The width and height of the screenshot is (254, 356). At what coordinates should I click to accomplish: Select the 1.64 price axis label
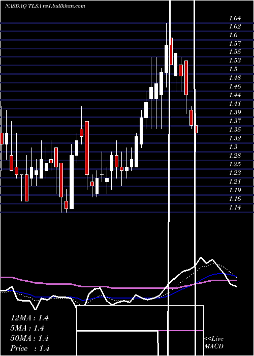point(235,18)
